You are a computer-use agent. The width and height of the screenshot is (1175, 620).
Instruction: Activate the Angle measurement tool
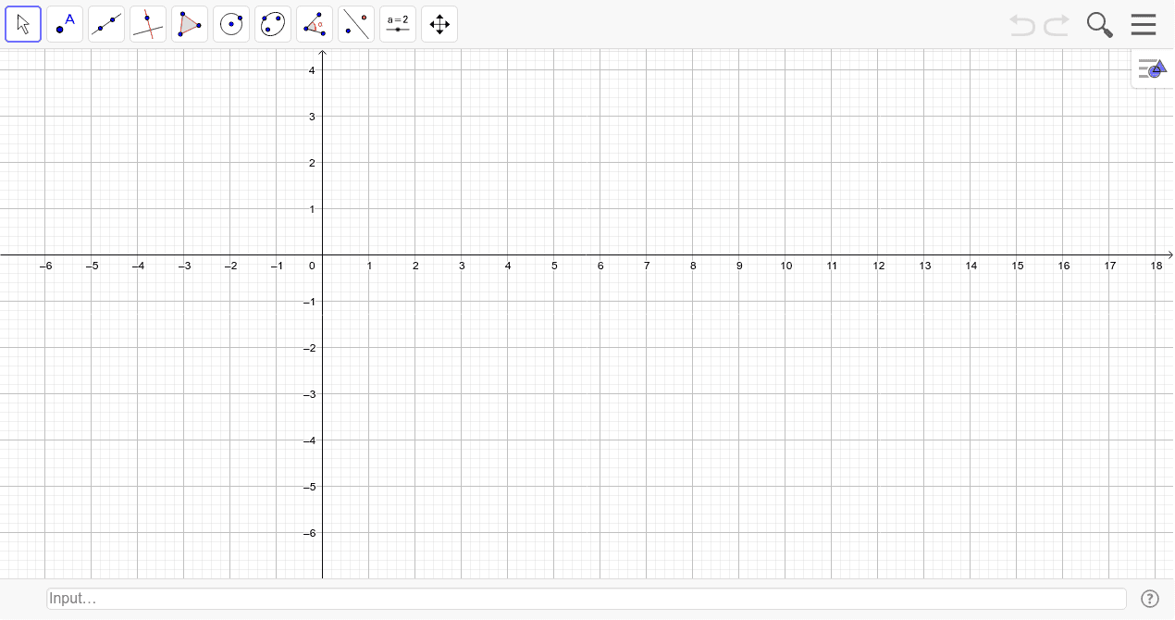click(x=315, y=24)
